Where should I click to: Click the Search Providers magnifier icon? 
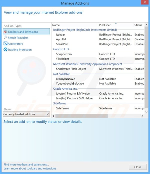tap(5, 38)
